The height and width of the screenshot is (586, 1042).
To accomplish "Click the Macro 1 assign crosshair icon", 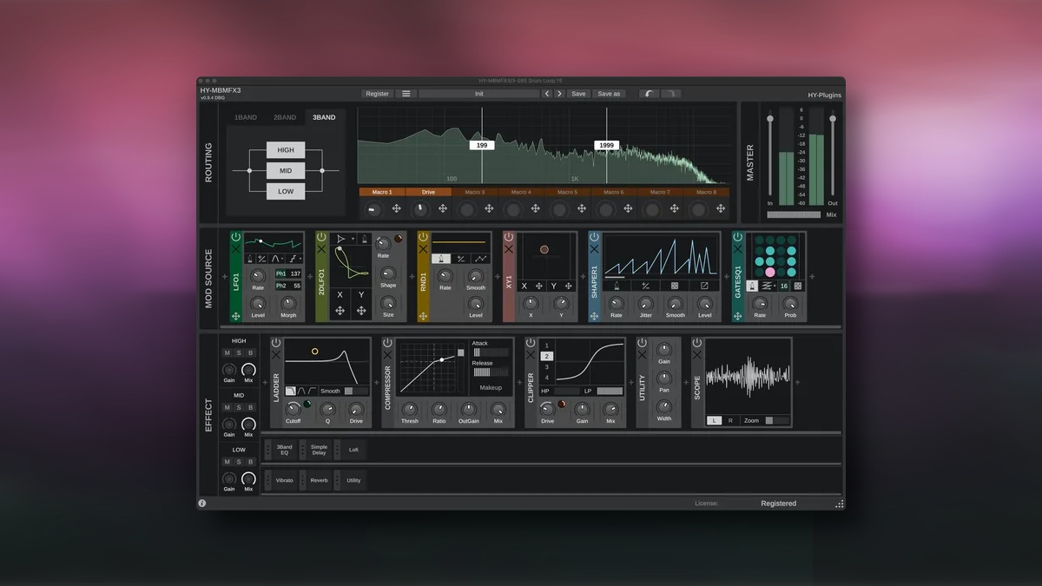I will coord(396,208).
